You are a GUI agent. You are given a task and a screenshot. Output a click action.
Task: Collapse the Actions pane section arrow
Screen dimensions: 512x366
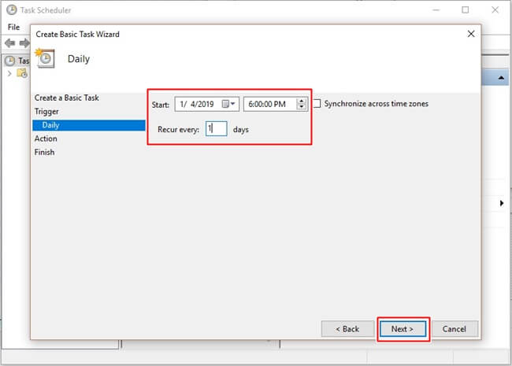[501, 78]
